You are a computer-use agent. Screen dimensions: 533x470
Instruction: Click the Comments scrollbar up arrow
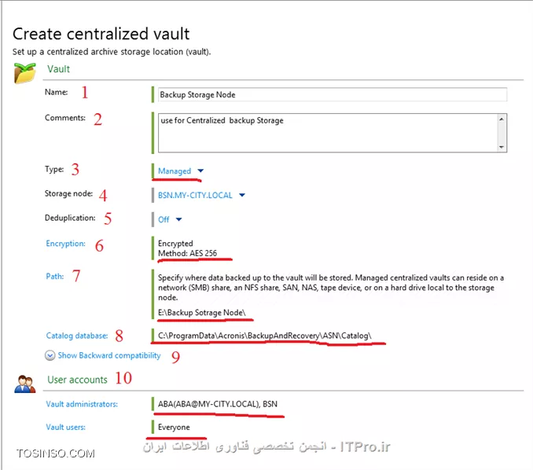tap(502, 119)
